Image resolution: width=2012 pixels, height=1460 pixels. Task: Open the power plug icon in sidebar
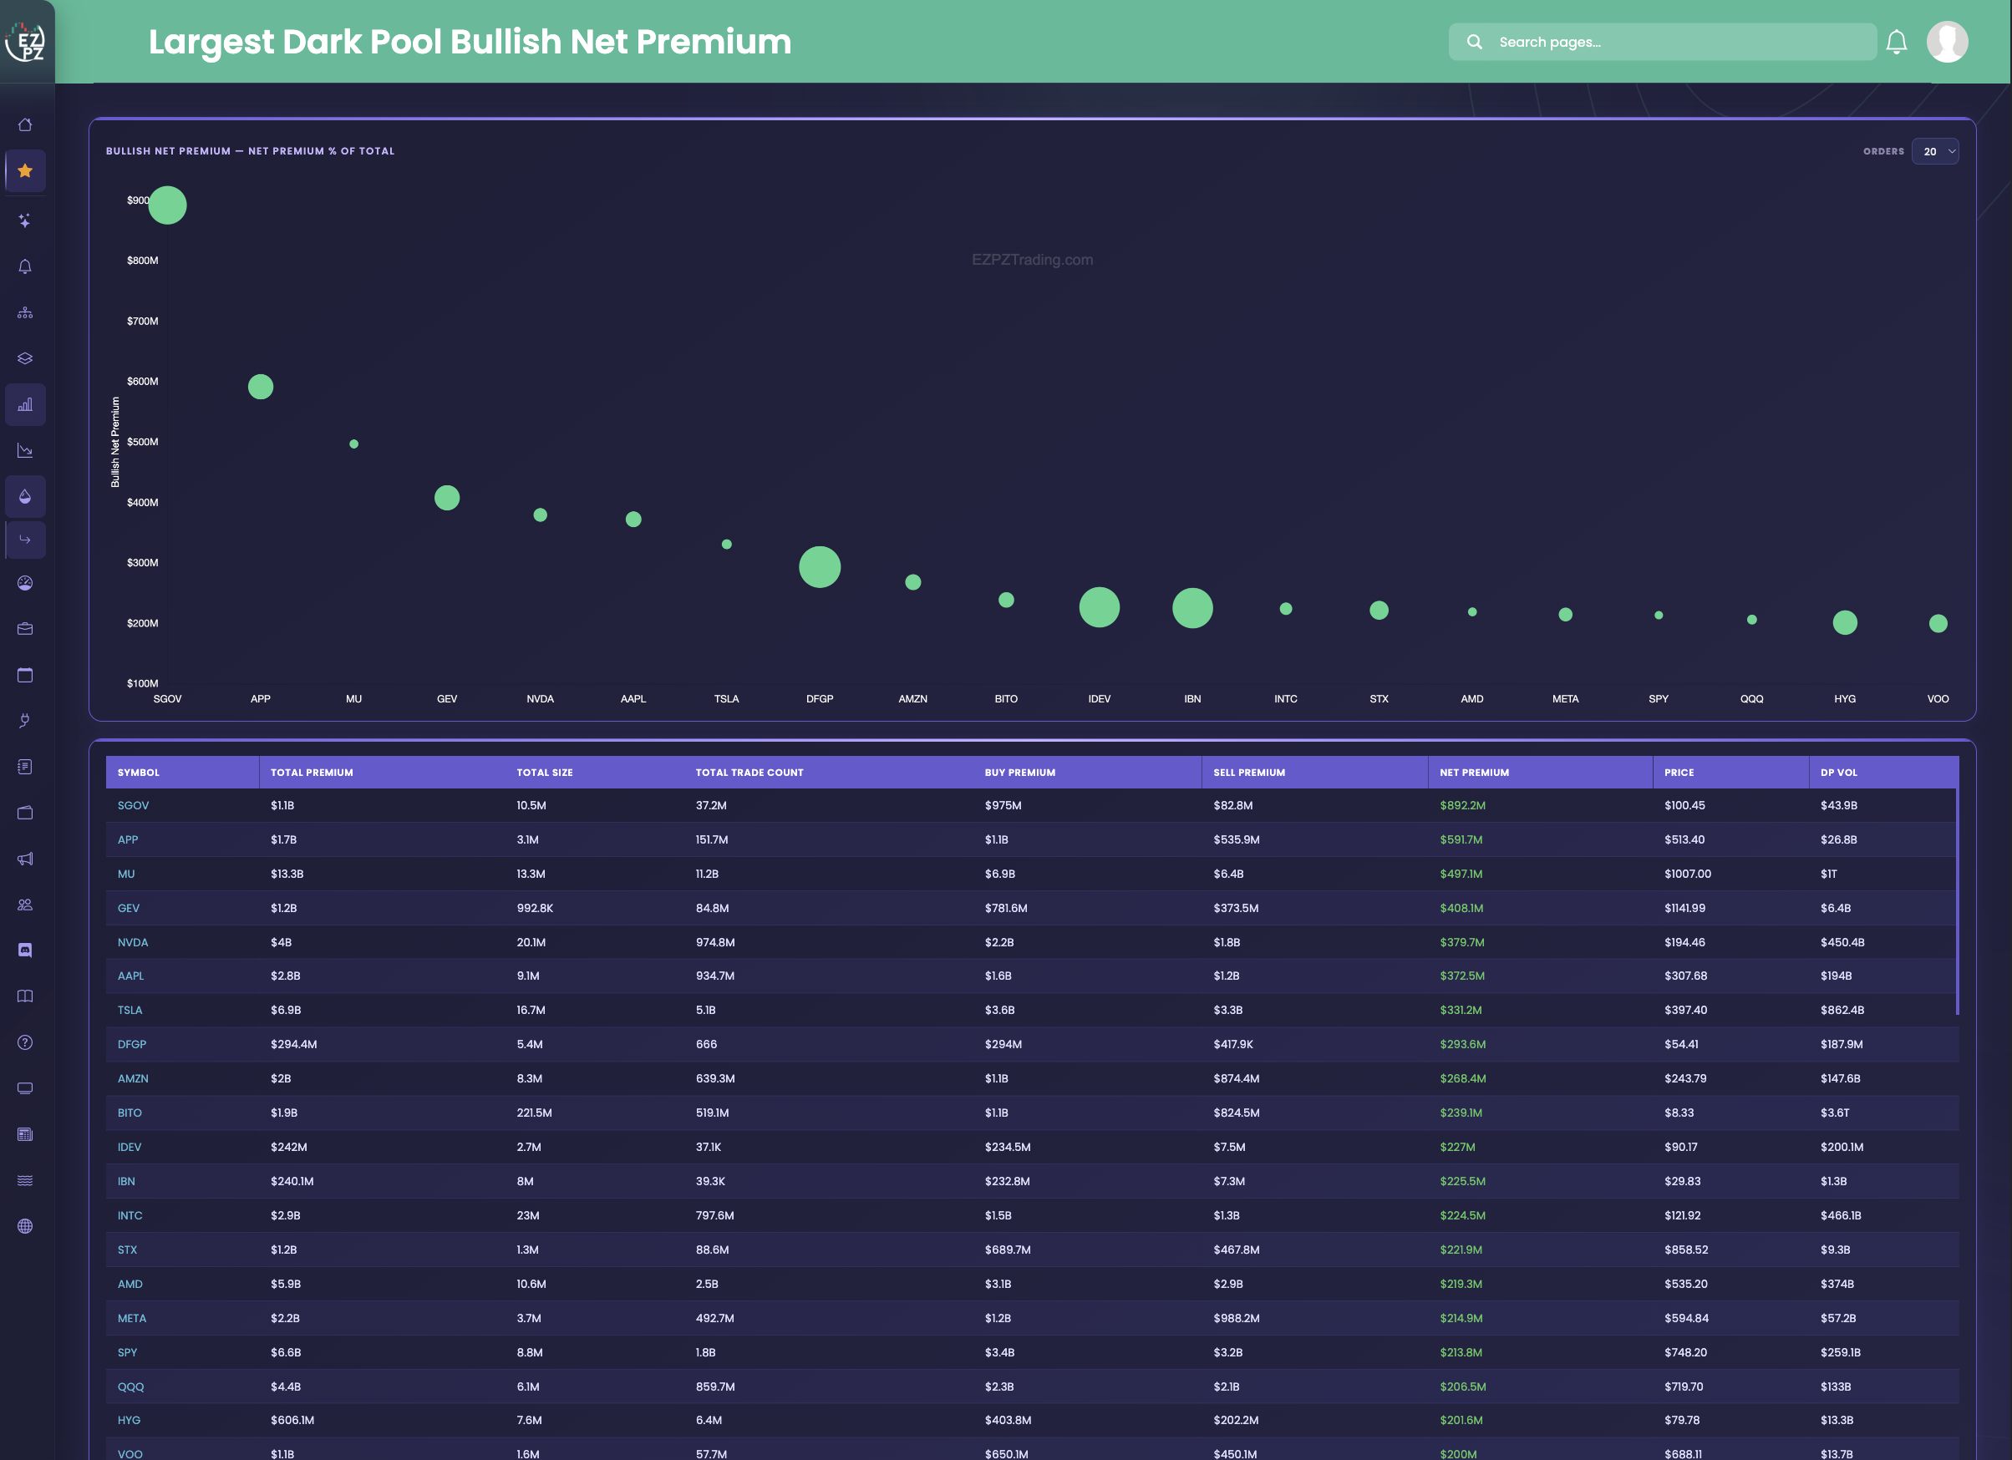click(25, 720)
